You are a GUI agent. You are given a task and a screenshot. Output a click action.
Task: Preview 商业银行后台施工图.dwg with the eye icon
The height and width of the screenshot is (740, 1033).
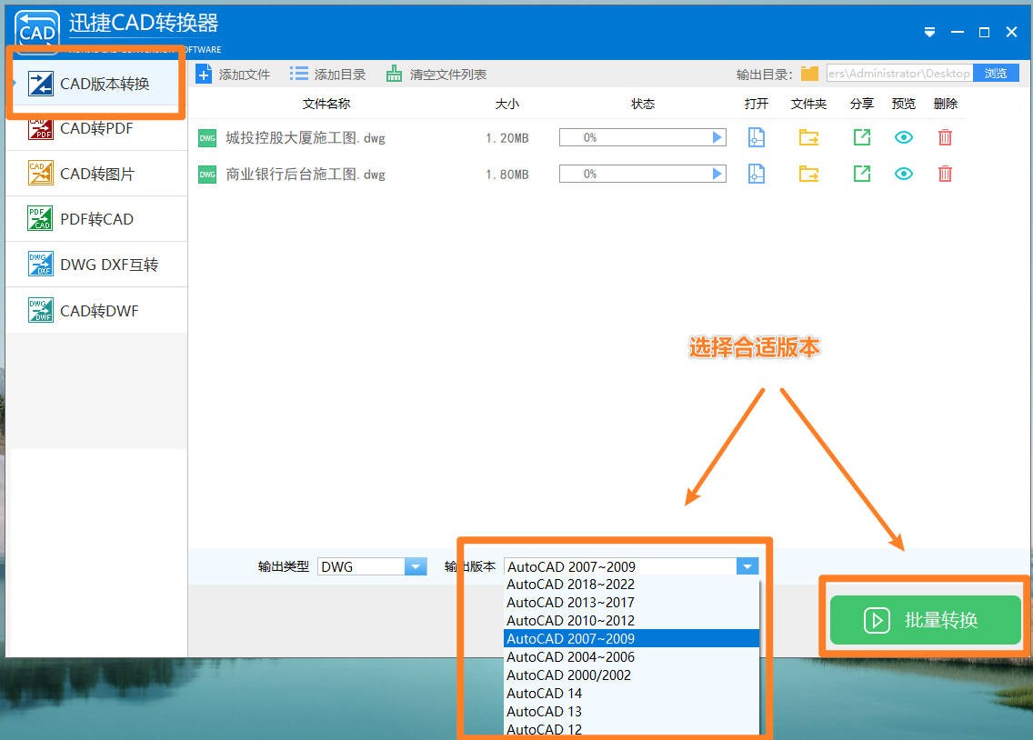903,174
